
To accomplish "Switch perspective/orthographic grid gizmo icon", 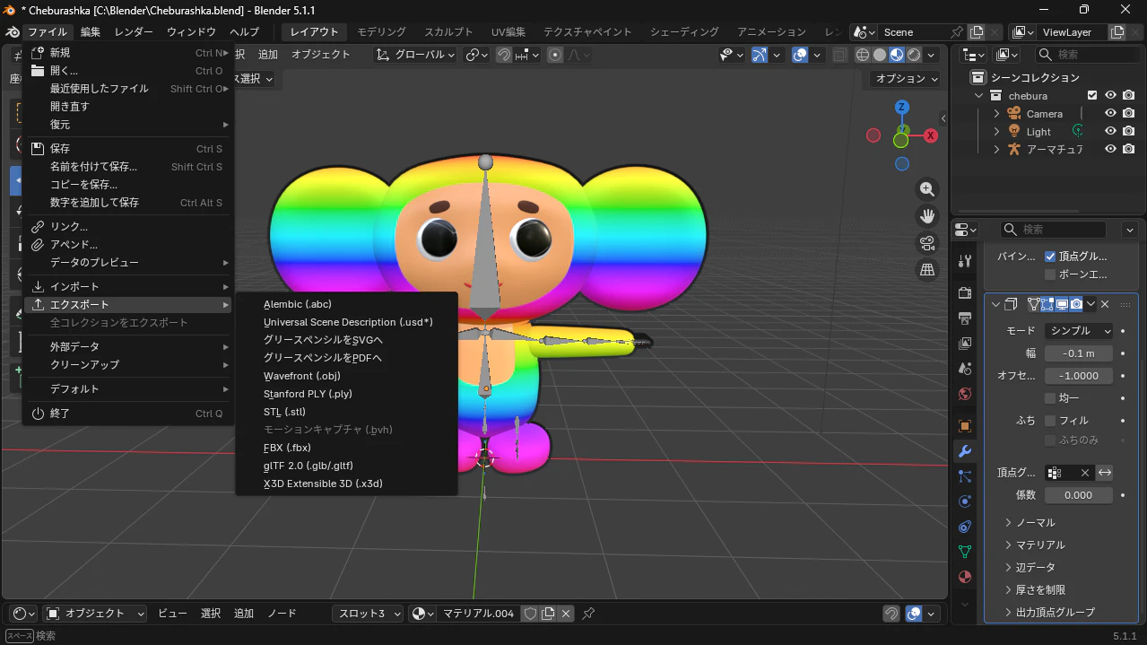I will (x=927, y=269).
